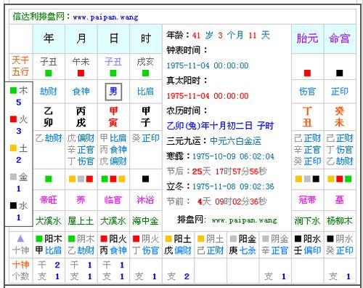Click the red square under 午未

pos(81,73)
